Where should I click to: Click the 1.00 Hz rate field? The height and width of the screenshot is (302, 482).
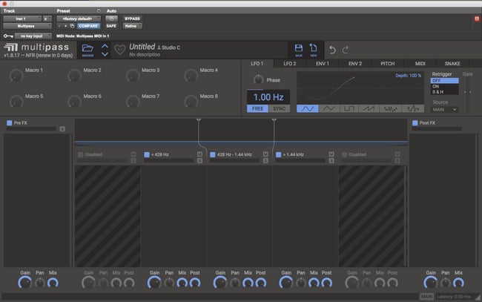pyautogui.click(x=268, y=97)
